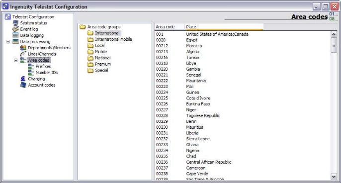Sort by the Area code column header

tap(170, 27)
